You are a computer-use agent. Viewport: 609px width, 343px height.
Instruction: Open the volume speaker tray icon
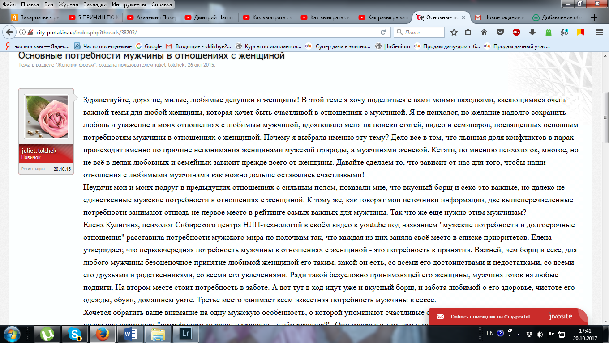[539, 334]
